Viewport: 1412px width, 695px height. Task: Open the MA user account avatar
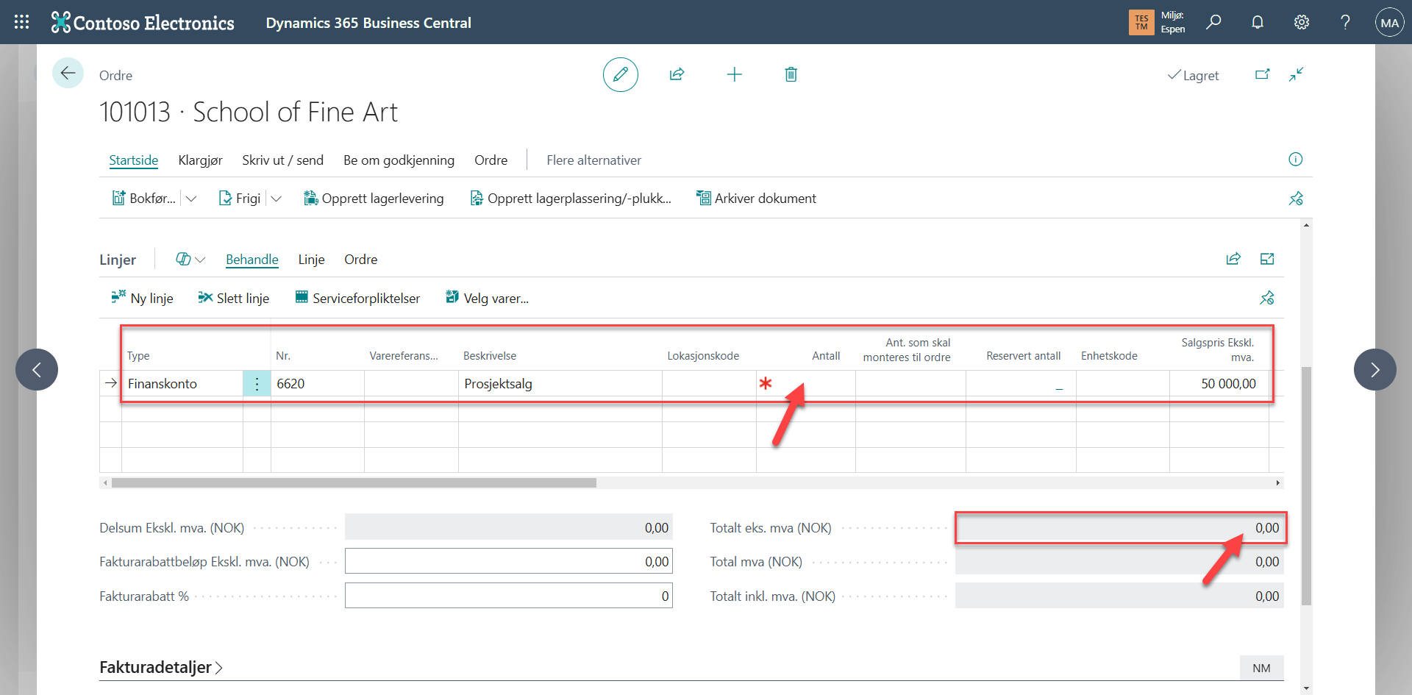point(1390,23)
